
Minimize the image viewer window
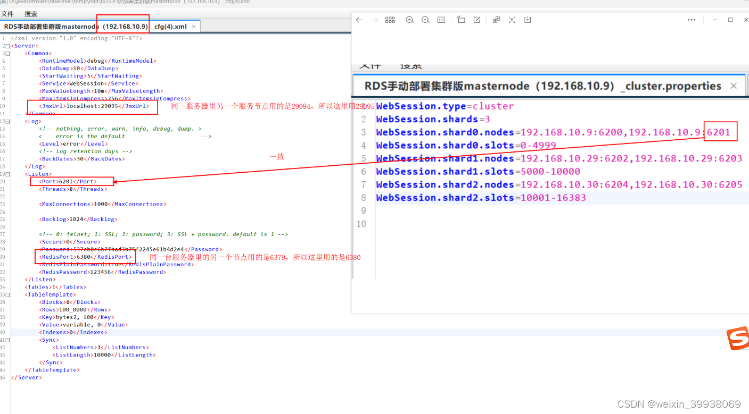(x=715, y=20)
